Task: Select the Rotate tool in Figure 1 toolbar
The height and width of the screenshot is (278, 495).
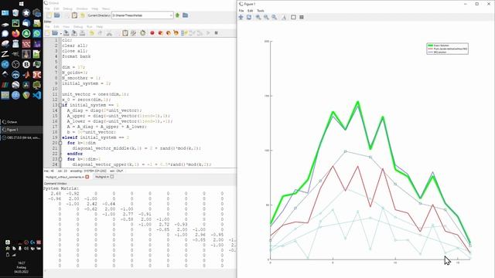Action: click(x=249, y=17)
